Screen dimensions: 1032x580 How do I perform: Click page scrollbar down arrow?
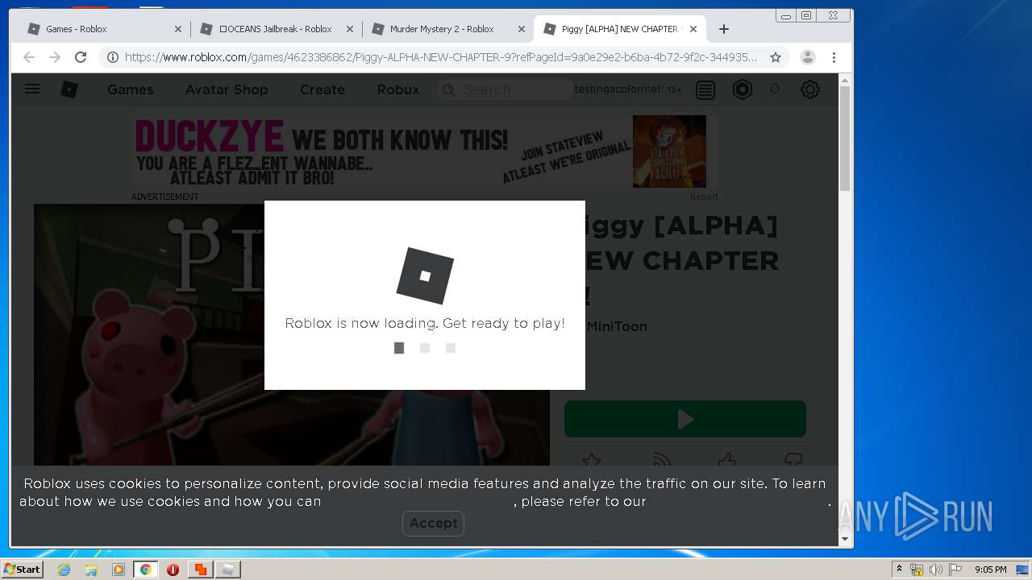845,539
